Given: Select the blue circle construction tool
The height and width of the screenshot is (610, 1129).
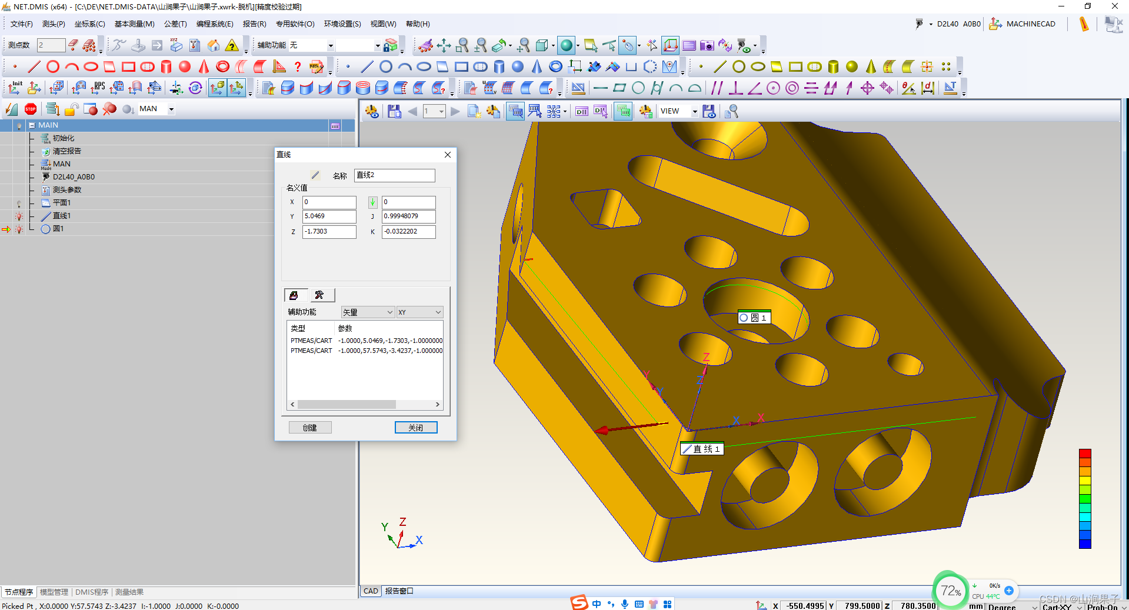Looking at the screenshot, I should (x=386, y=66).
